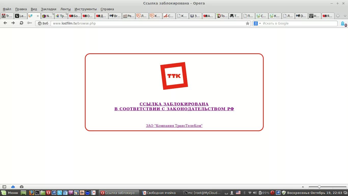348x196 pixels.
Task: Add a new tab with plus button
Action: click(338, 16)
